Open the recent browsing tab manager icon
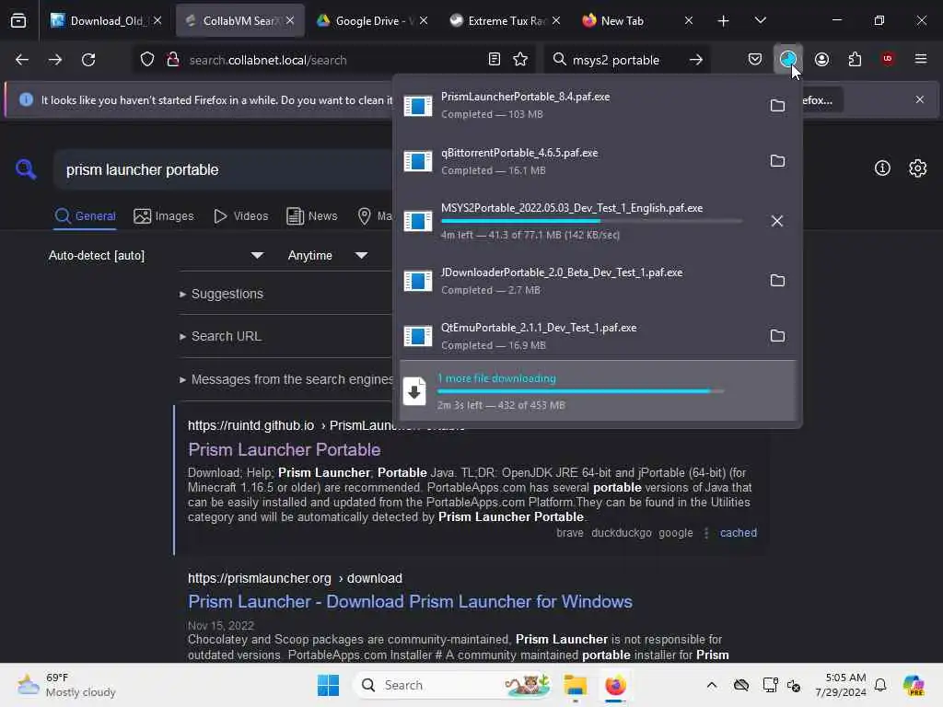The height and width of the screenshot is (707, 943). (x=18, y=21)
